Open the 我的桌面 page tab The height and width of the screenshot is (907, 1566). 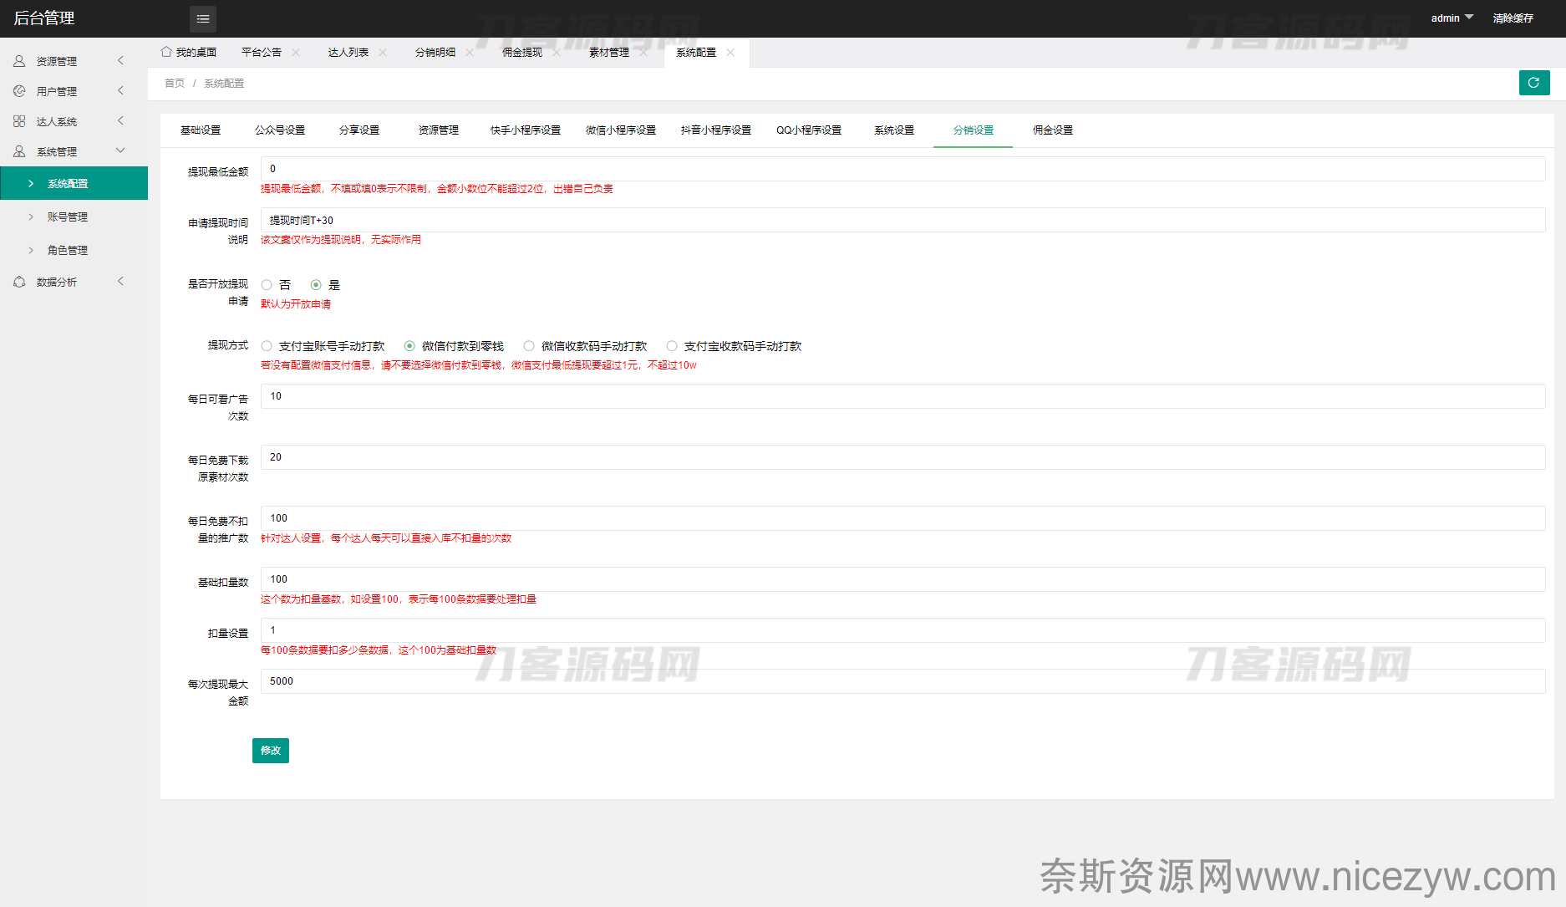pyautogui.click(x=189, y=52)
